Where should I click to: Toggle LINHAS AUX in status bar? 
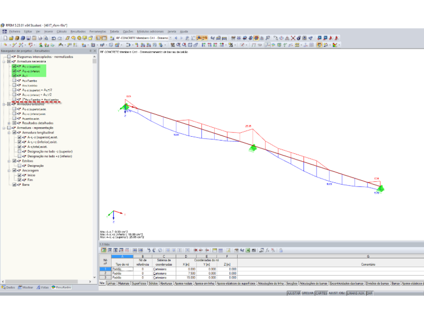click(x=356, y=293)
